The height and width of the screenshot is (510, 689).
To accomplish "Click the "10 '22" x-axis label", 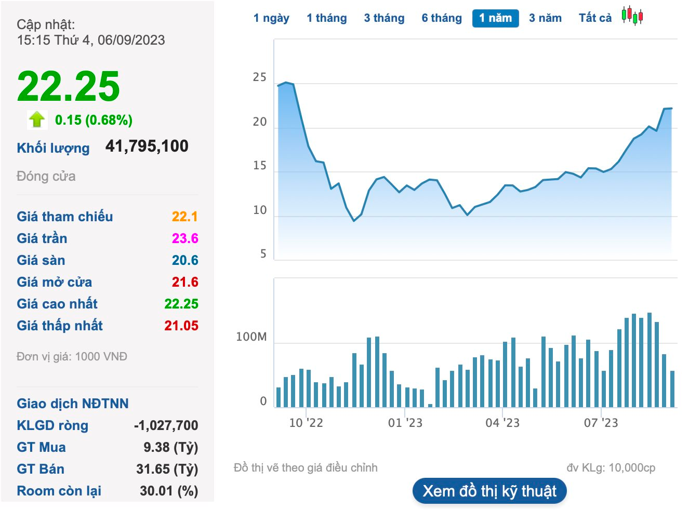I will [306, 423].
